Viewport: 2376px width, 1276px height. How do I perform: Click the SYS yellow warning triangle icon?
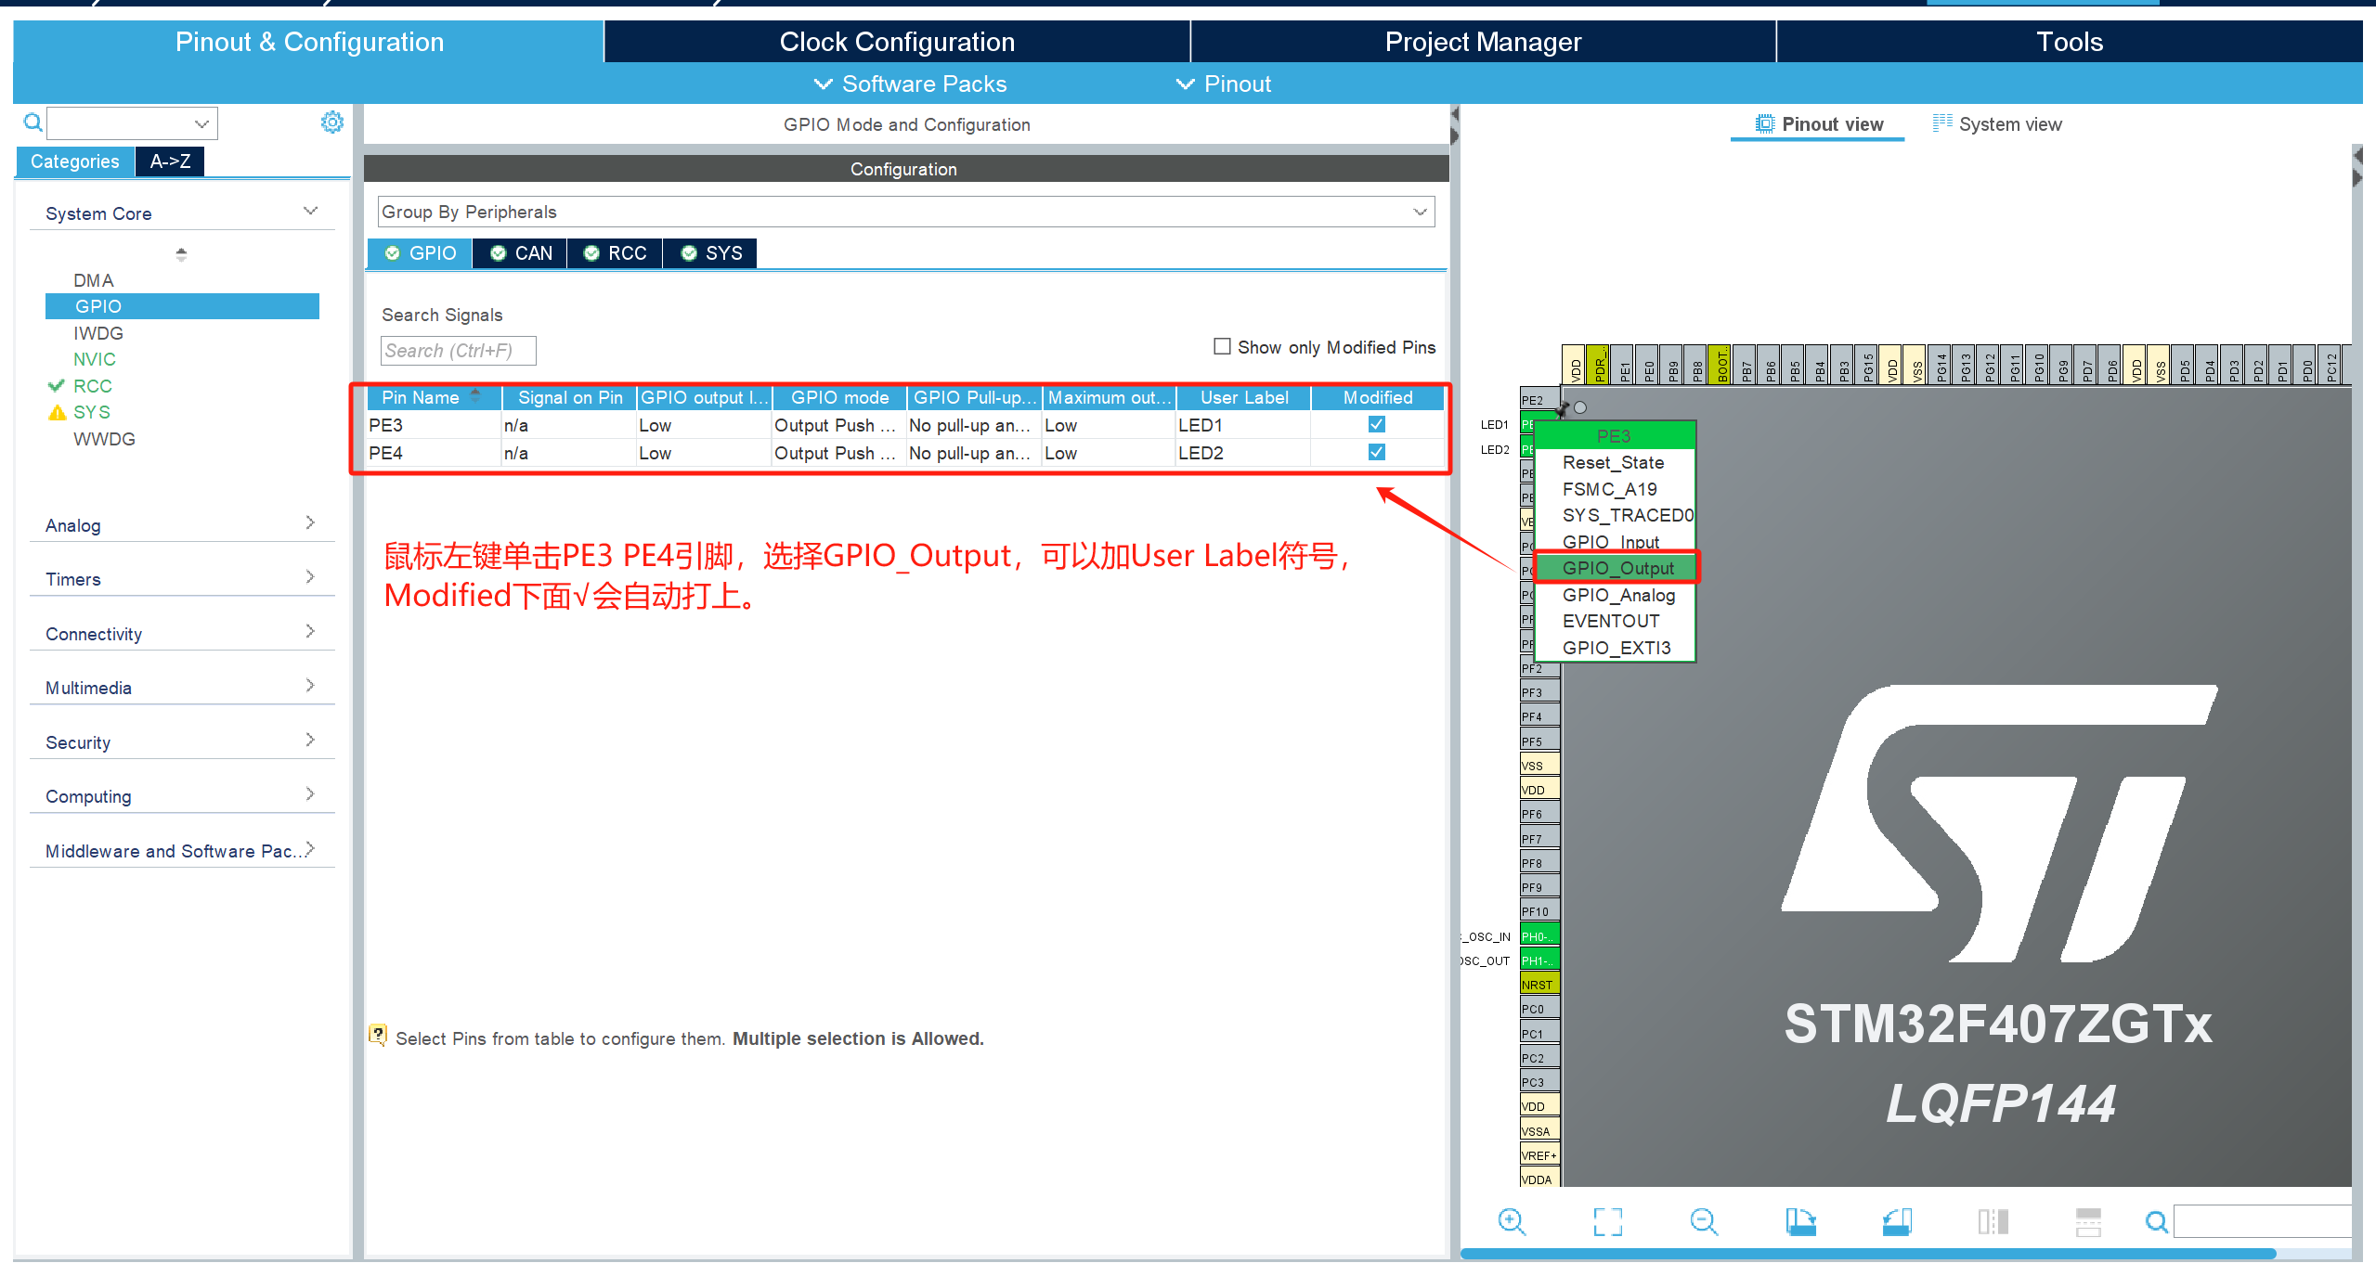(57, 412)
